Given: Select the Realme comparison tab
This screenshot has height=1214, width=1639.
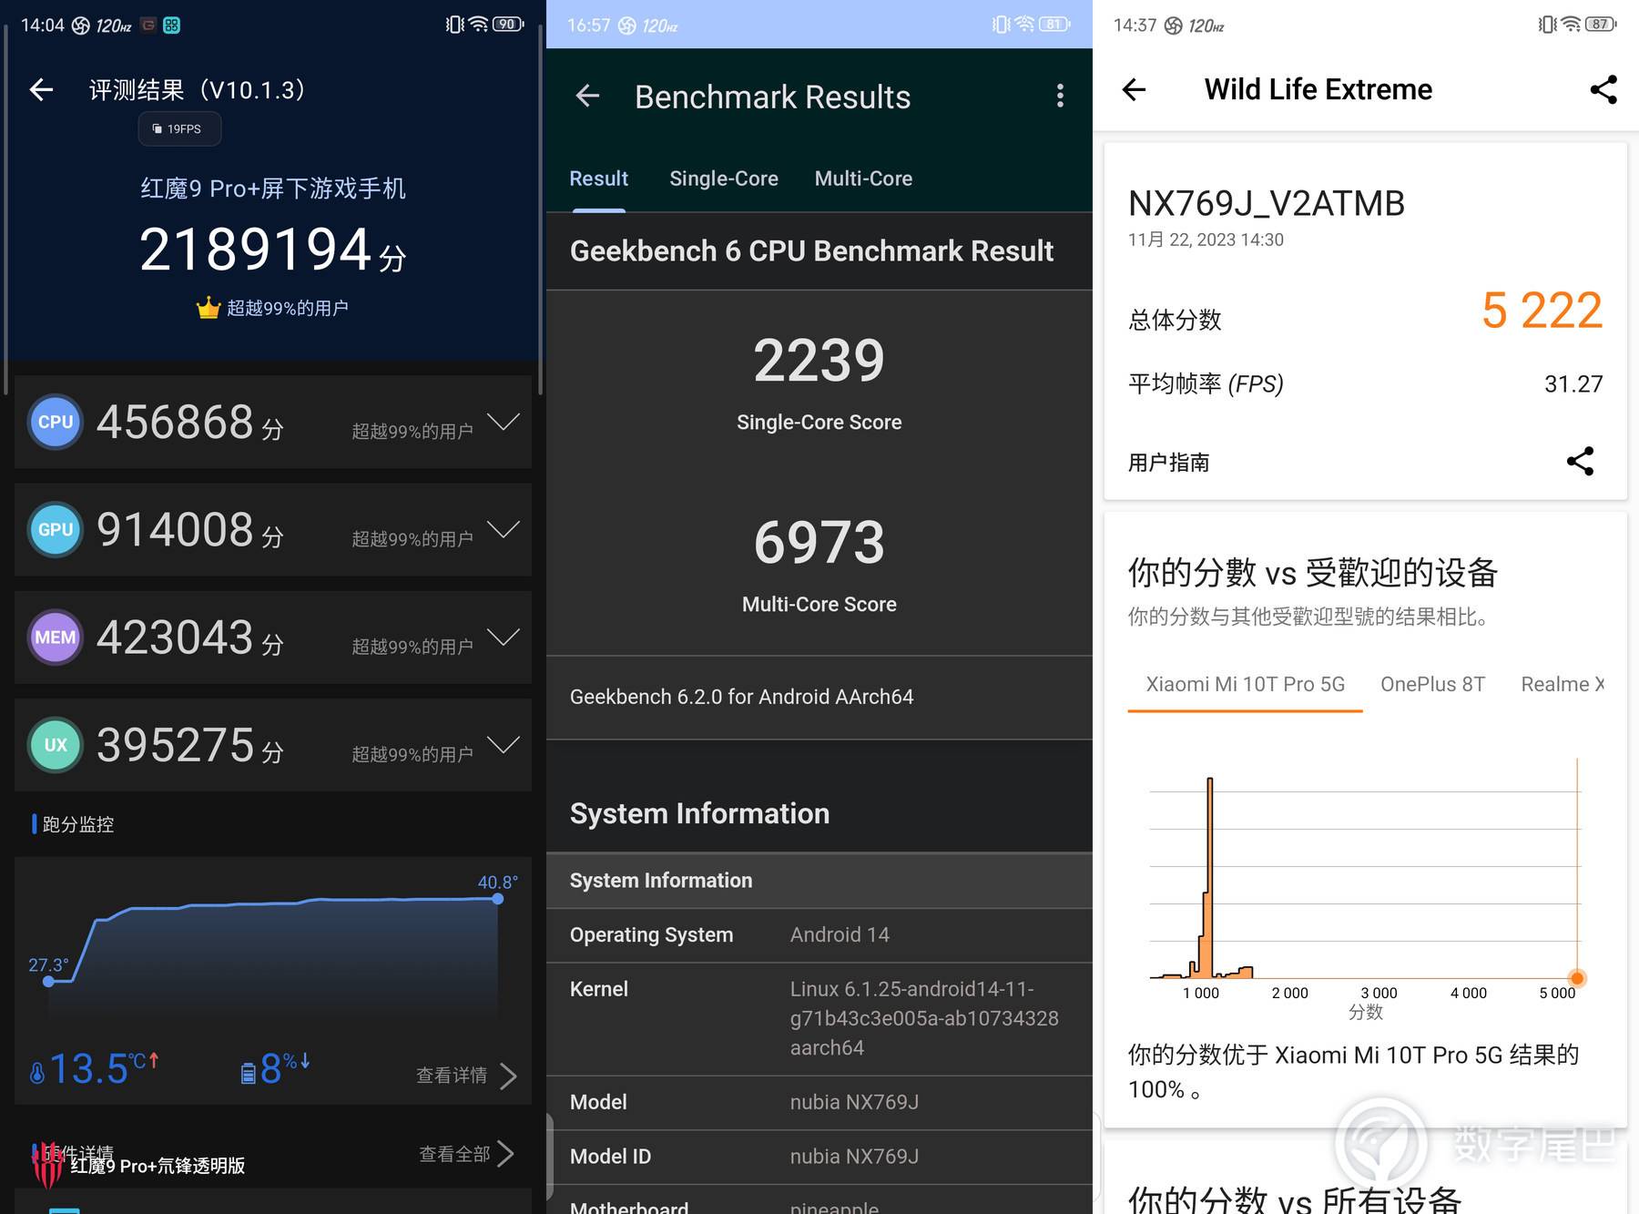Looking at the screenshot, I should (x=1563, y=684).
